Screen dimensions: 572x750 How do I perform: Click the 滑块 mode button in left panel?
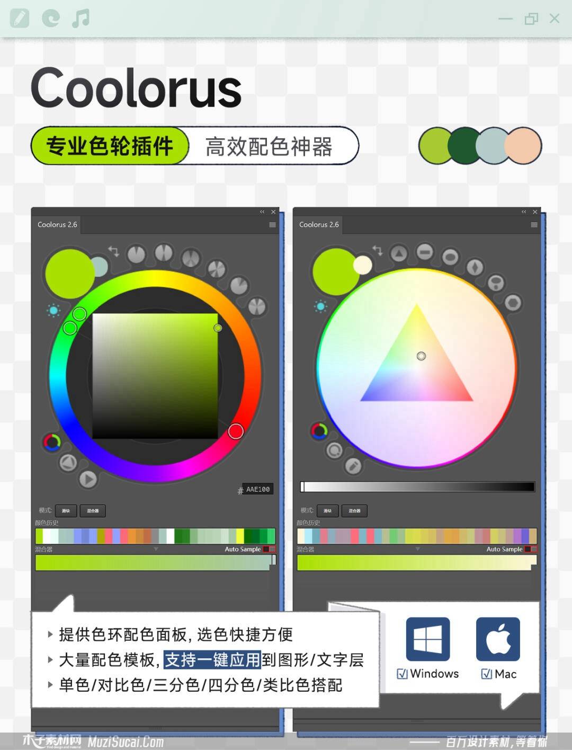[66, 511]
